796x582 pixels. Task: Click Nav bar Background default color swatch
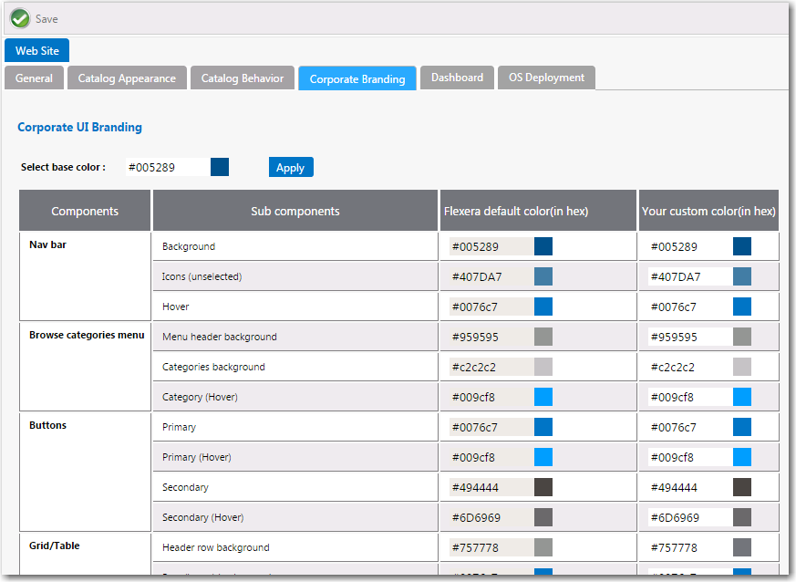(542, 245)
